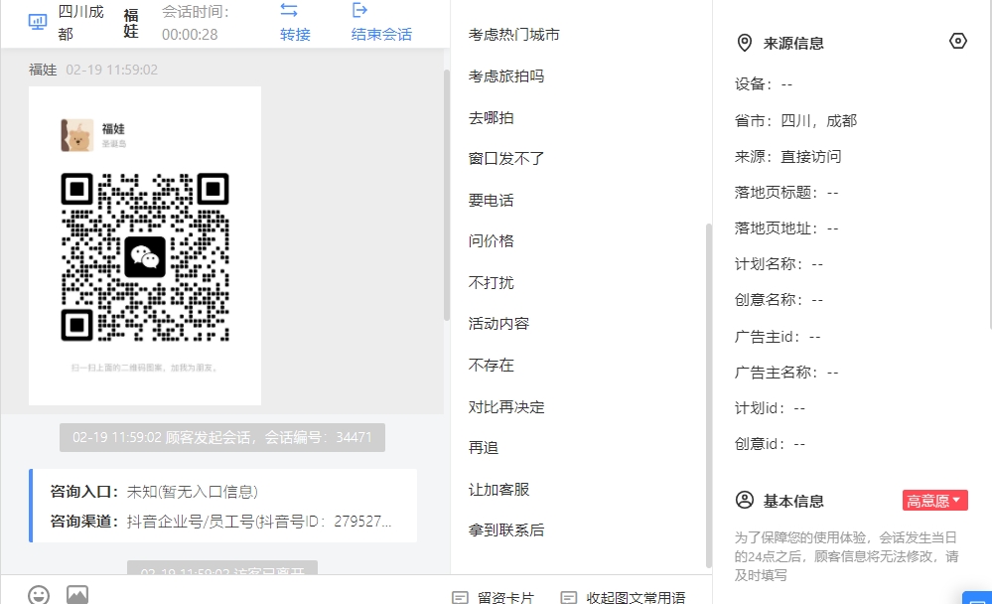Viewport: 992px width, 604px height.
Task: Click the 来源 直接访问 field
Action: [x=787, y=157]
